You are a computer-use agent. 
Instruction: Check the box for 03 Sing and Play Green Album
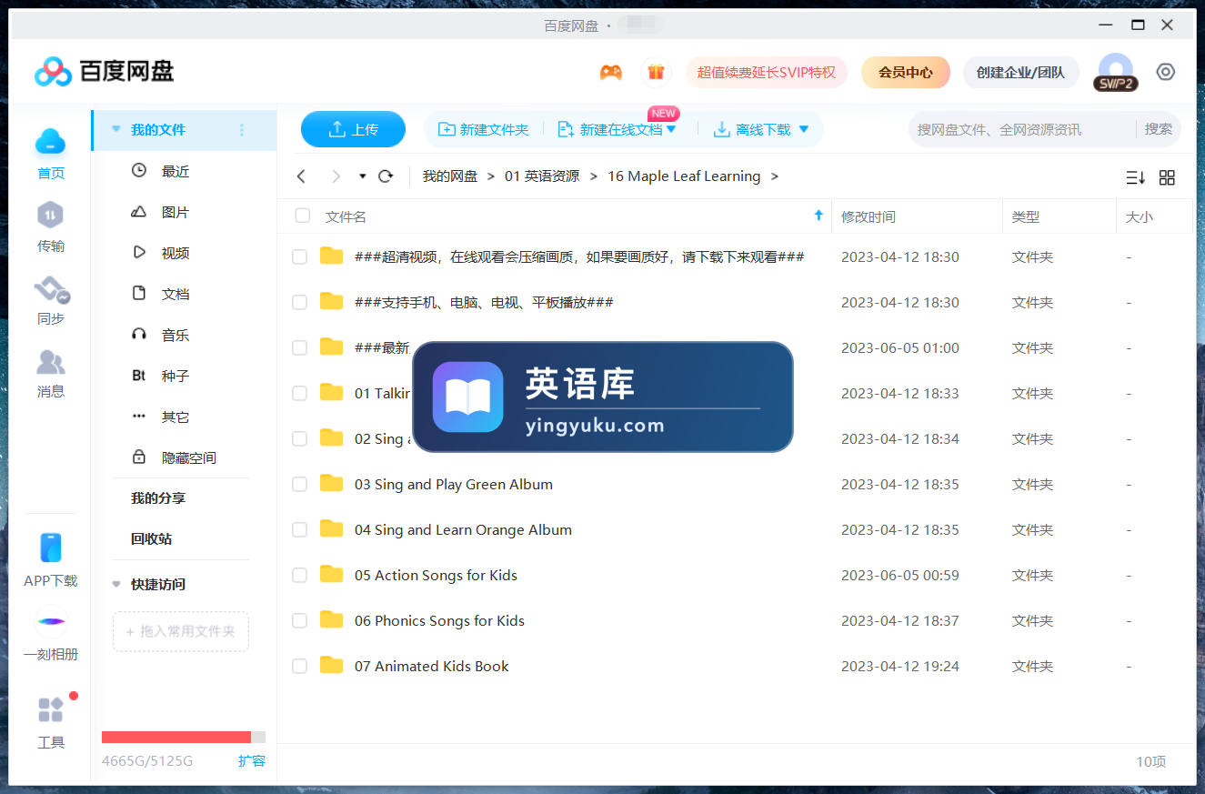(x=299, y=485)
